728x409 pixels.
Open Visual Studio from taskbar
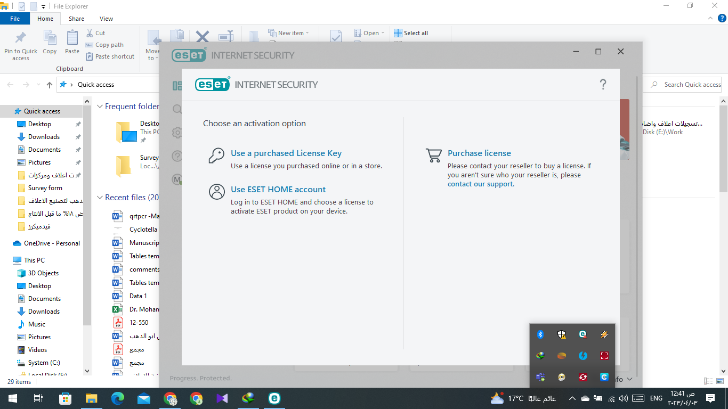[222, 398]
